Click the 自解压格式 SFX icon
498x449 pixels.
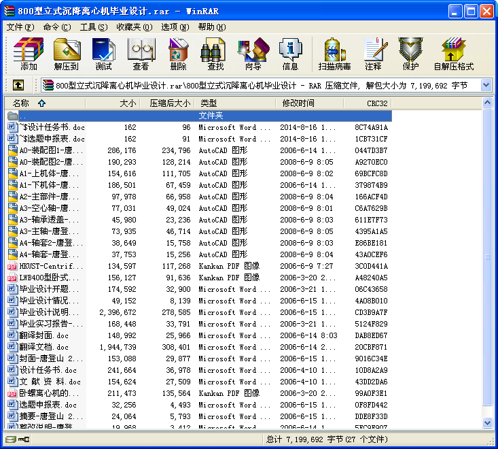click(453, 54)
